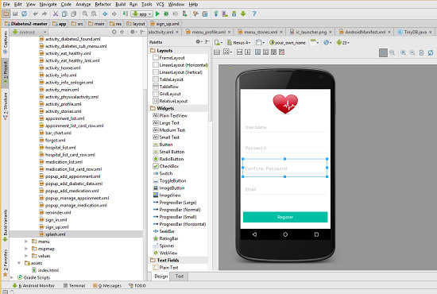The width and height of the screenshot is (437, 294).
Task: Toggle the Android Monitor tool window
Action: (33, 285)
